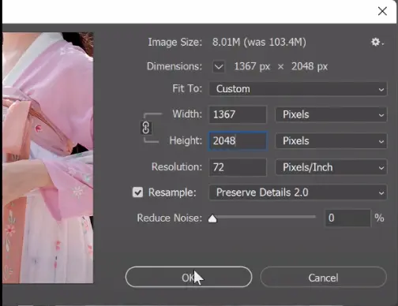398x306 pixels.
Task: Uncheck the Resample checkbox
Action: (x=137, y=192)
